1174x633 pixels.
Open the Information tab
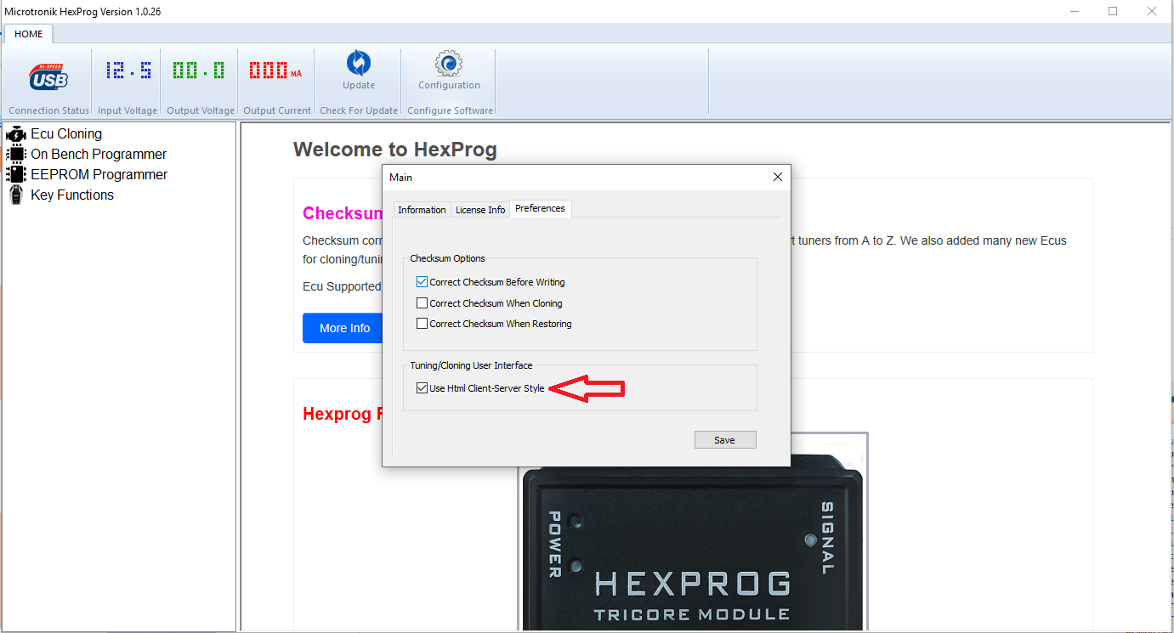click(x=422, y=209)
